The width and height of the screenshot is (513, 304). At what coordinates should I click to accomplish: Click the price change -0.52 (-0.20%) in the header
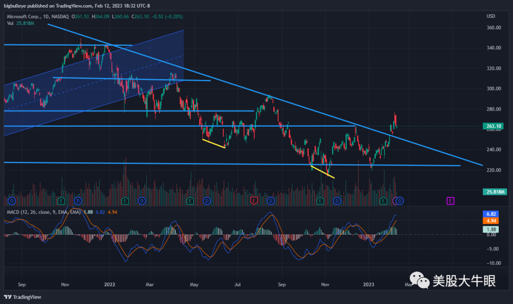[x=167, y=16]
